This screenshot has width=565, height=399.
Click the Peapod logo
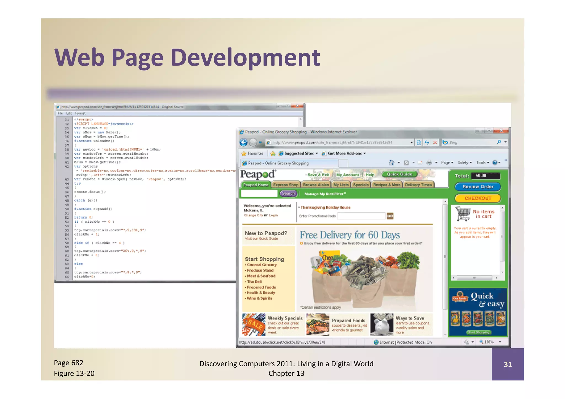[258, 174]
